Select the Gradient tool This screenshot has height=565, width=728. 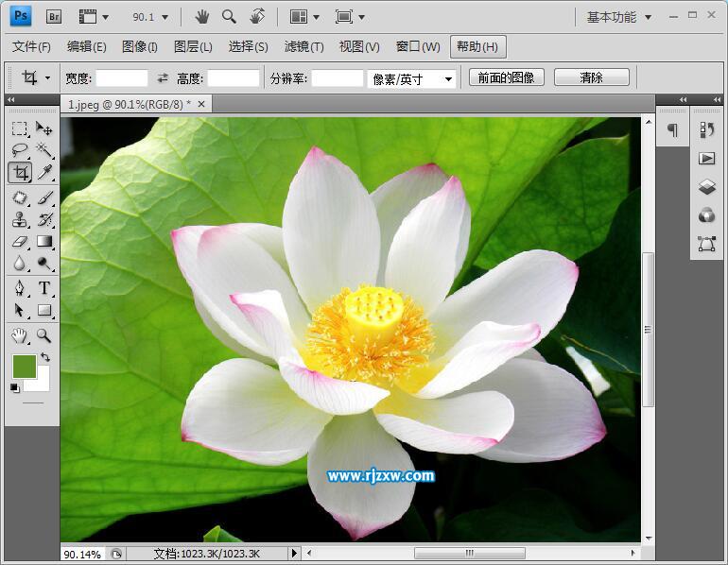pyautogui.click(x=44, y=241)
